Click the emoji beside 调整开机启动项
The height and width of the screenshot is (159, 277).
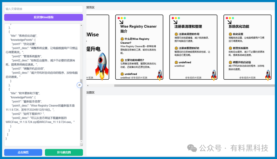[230, 62]
